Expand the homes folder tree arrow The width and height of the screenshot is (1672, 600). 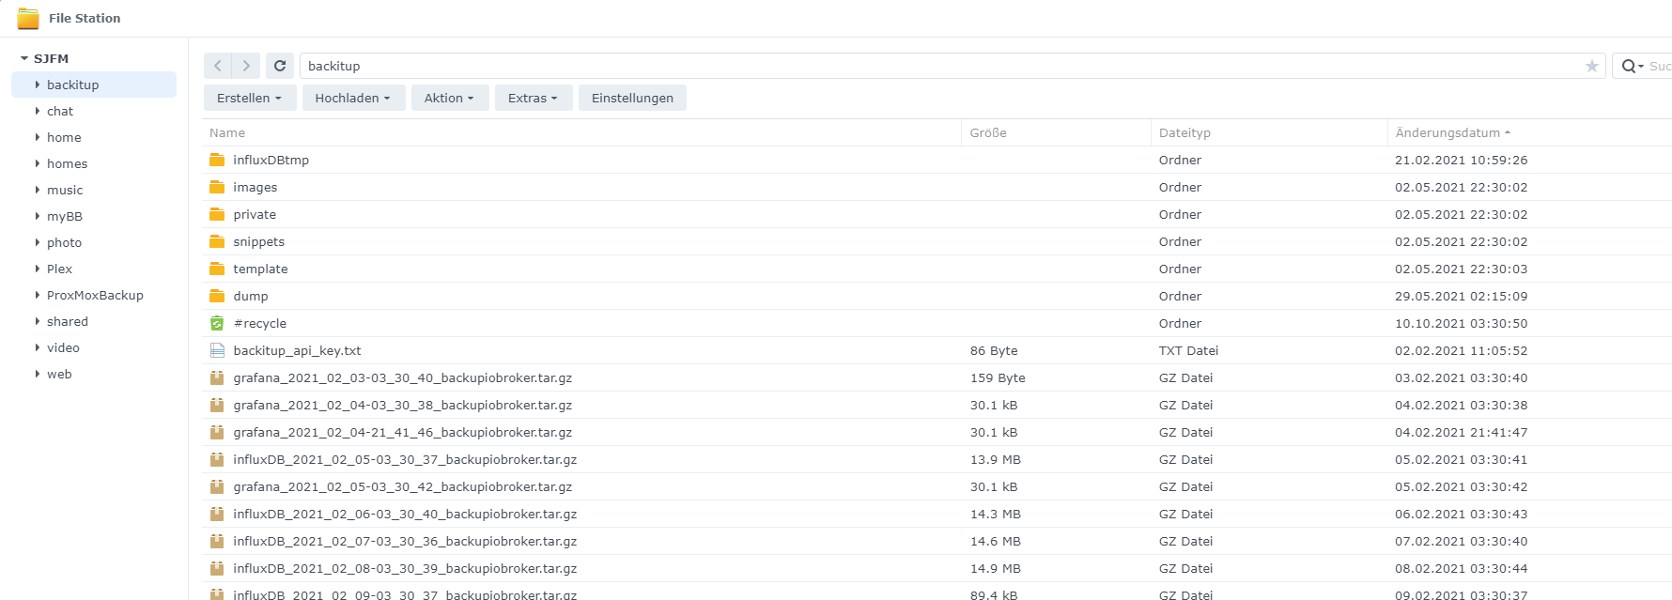pyautogui.click(x=38, y=163)
